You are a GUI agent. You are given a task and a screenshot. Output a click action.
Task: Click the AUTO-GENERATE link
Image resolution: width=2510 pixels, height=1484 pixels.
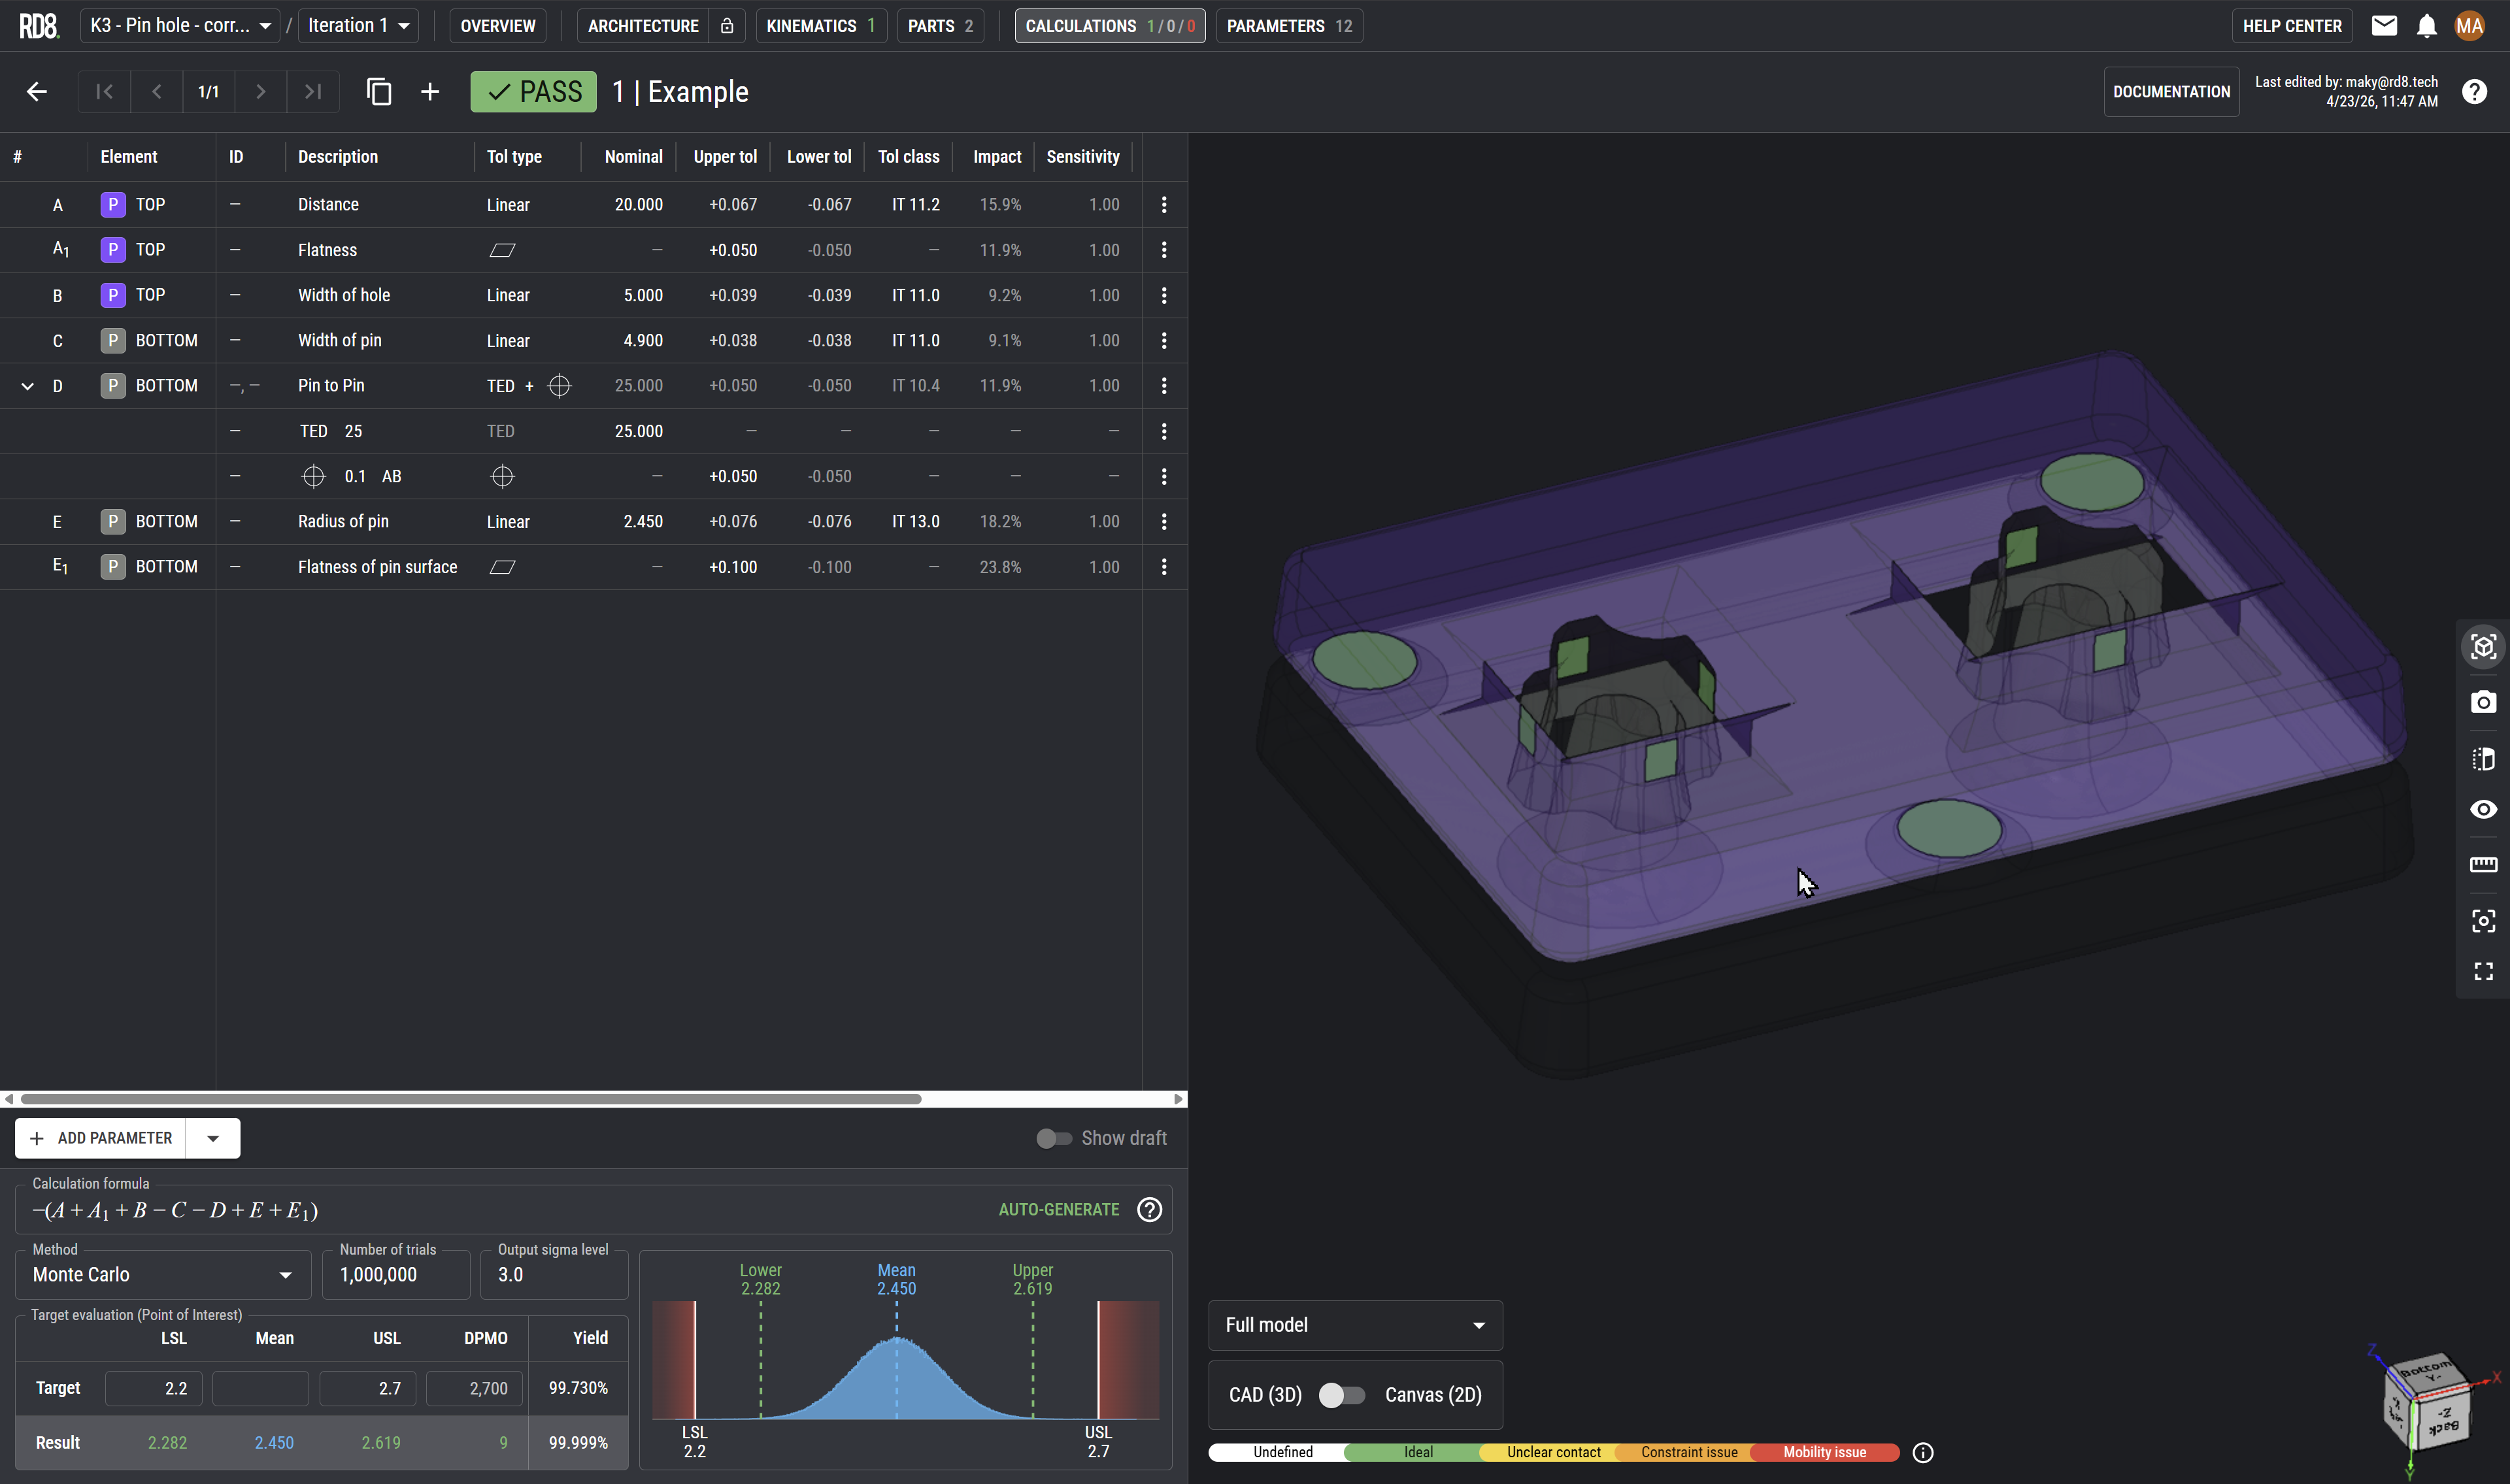pos(1059,1210)
